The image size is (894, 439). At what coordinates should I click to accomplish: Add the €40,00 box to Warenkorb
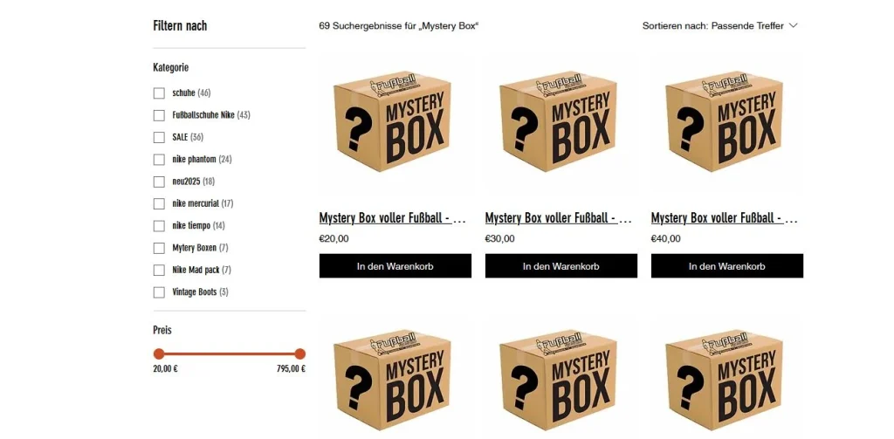click(x=727, y=266)
